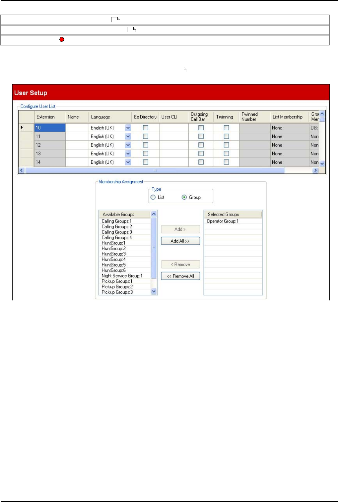Screen dimensions: 338x502
Task: Select extension 11 cell
Action: tap(50, 136)
